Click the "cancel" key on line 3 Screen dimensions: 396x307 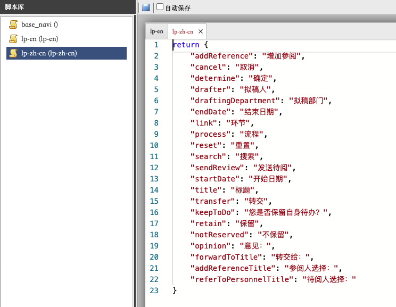[208, 67]
